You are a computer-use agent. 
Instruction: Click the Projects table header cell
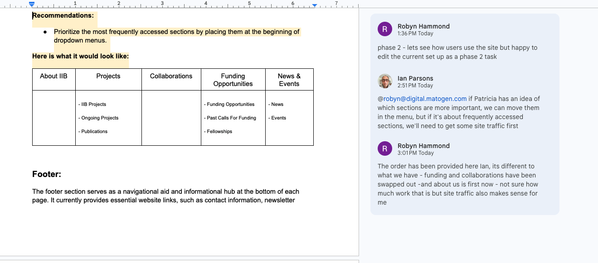tap(108, 76)
